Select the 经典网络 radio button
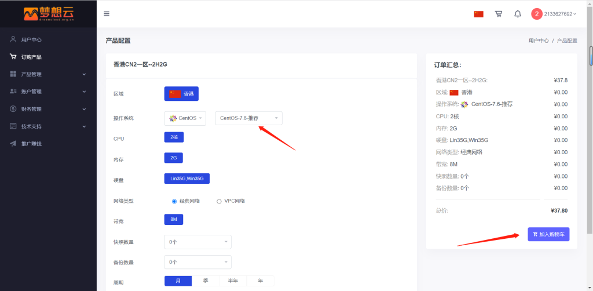 point(174,201)
